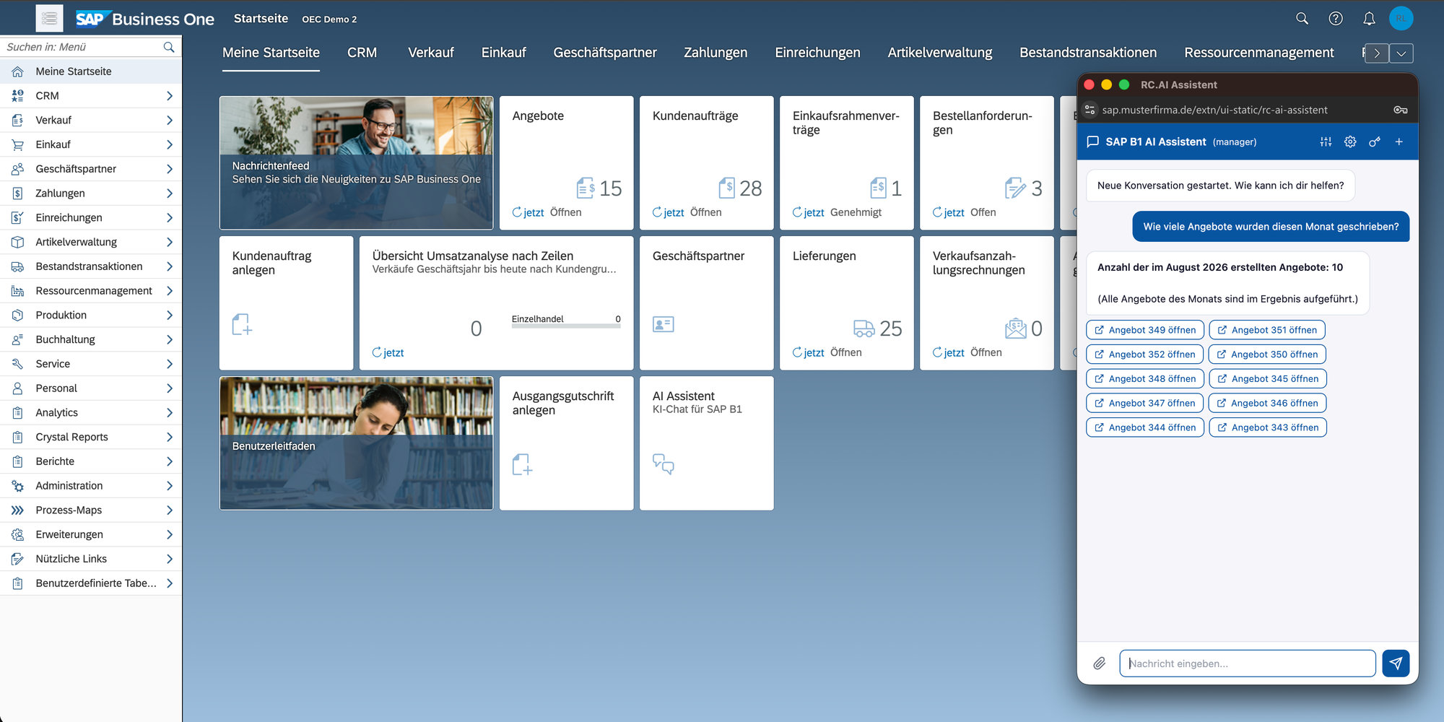Open Nützliche Links in the sidebar
The image size is (1444, 722).
(x=91, y=559)
